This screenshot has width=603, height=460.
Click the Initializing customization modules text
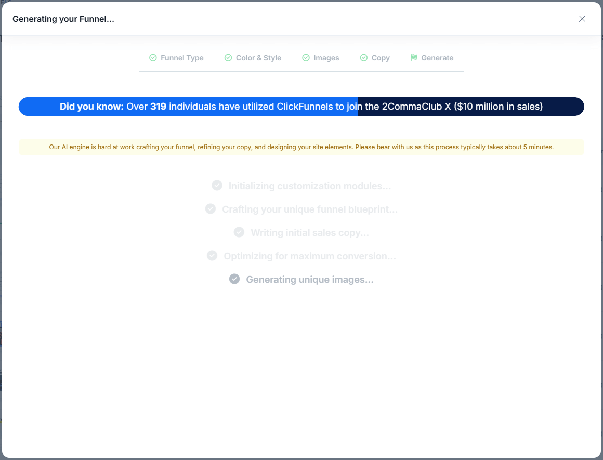tap(310, 186)
